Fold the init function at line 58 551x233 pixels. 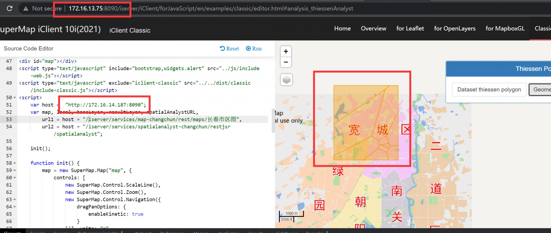click(15, 163)
